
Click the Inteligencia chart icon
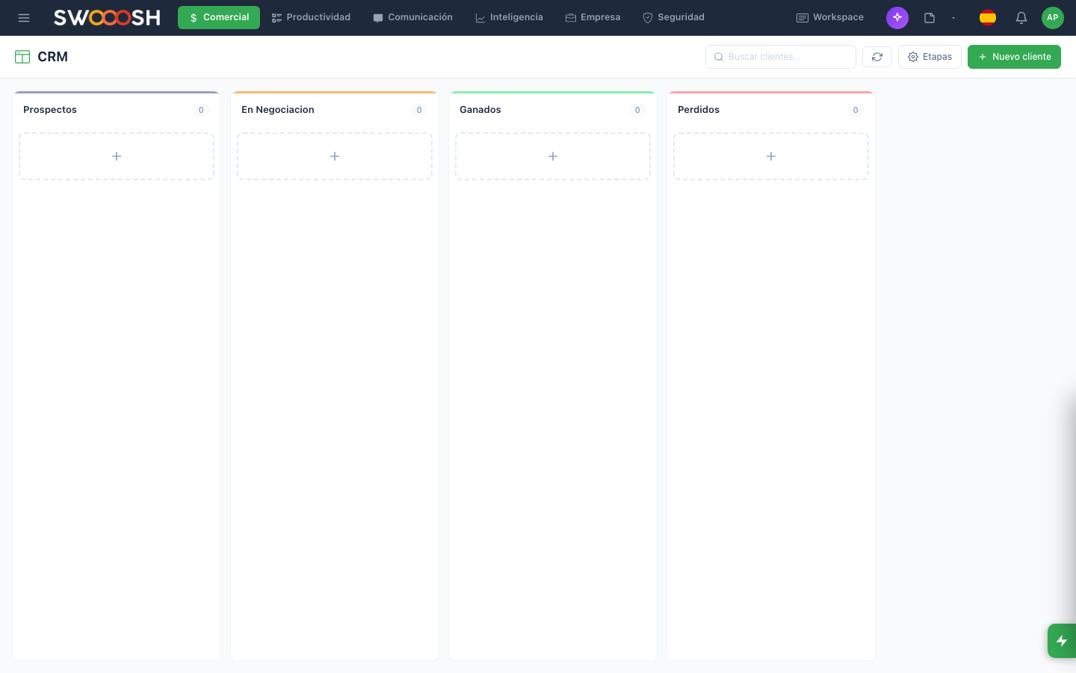click(x=480, y=17)
